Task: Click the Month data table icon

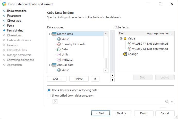Action: click(54, 34)
